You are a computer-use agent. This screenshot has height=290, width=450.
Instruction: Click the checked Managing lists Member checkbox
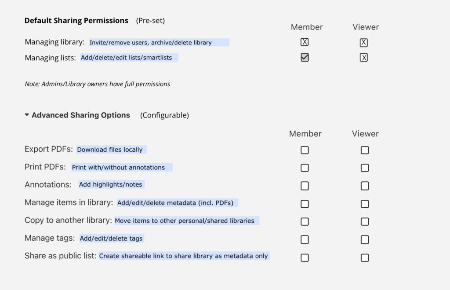pos(305,58)
